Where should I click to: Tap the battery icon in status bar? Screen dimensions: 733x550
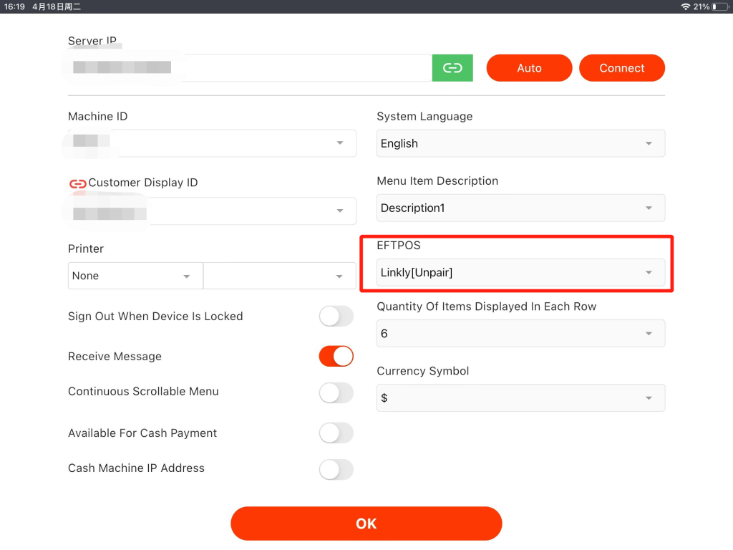719,6
